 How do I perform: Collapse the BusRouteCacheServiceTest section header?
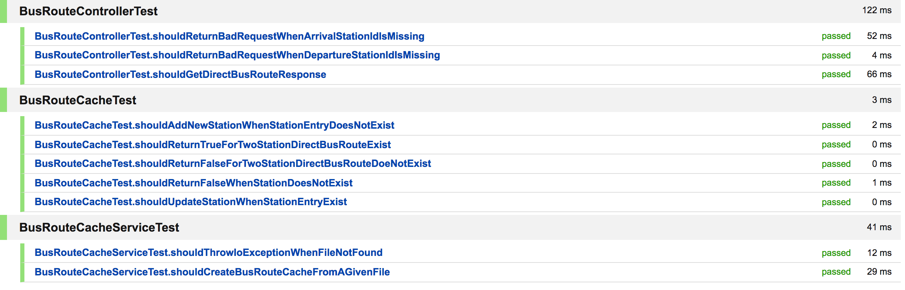454,227
